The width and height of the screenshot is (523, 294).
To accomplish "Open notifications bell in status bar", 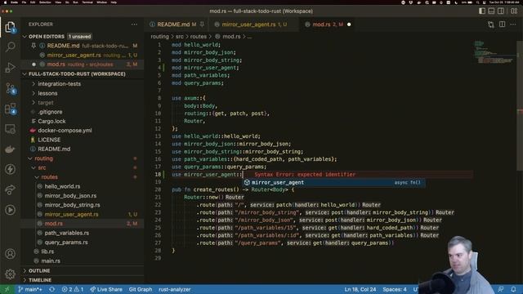I will (x=513, y=289).
